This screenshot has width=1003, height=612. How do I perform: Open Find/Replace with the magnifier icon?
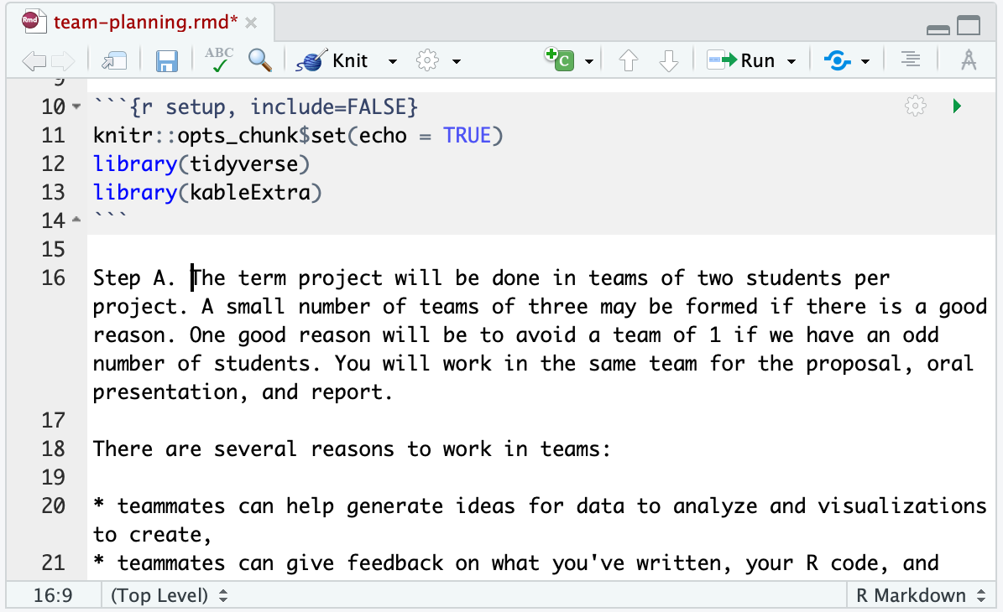(260, 60)
